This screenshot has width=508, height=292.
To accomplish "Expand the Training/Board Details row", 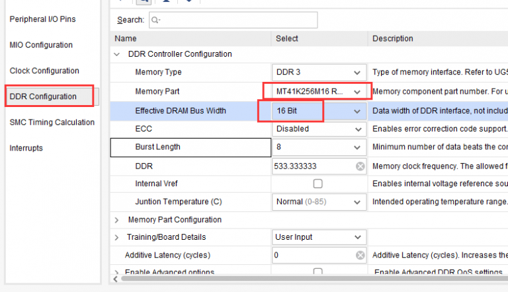I will (118, 237).
